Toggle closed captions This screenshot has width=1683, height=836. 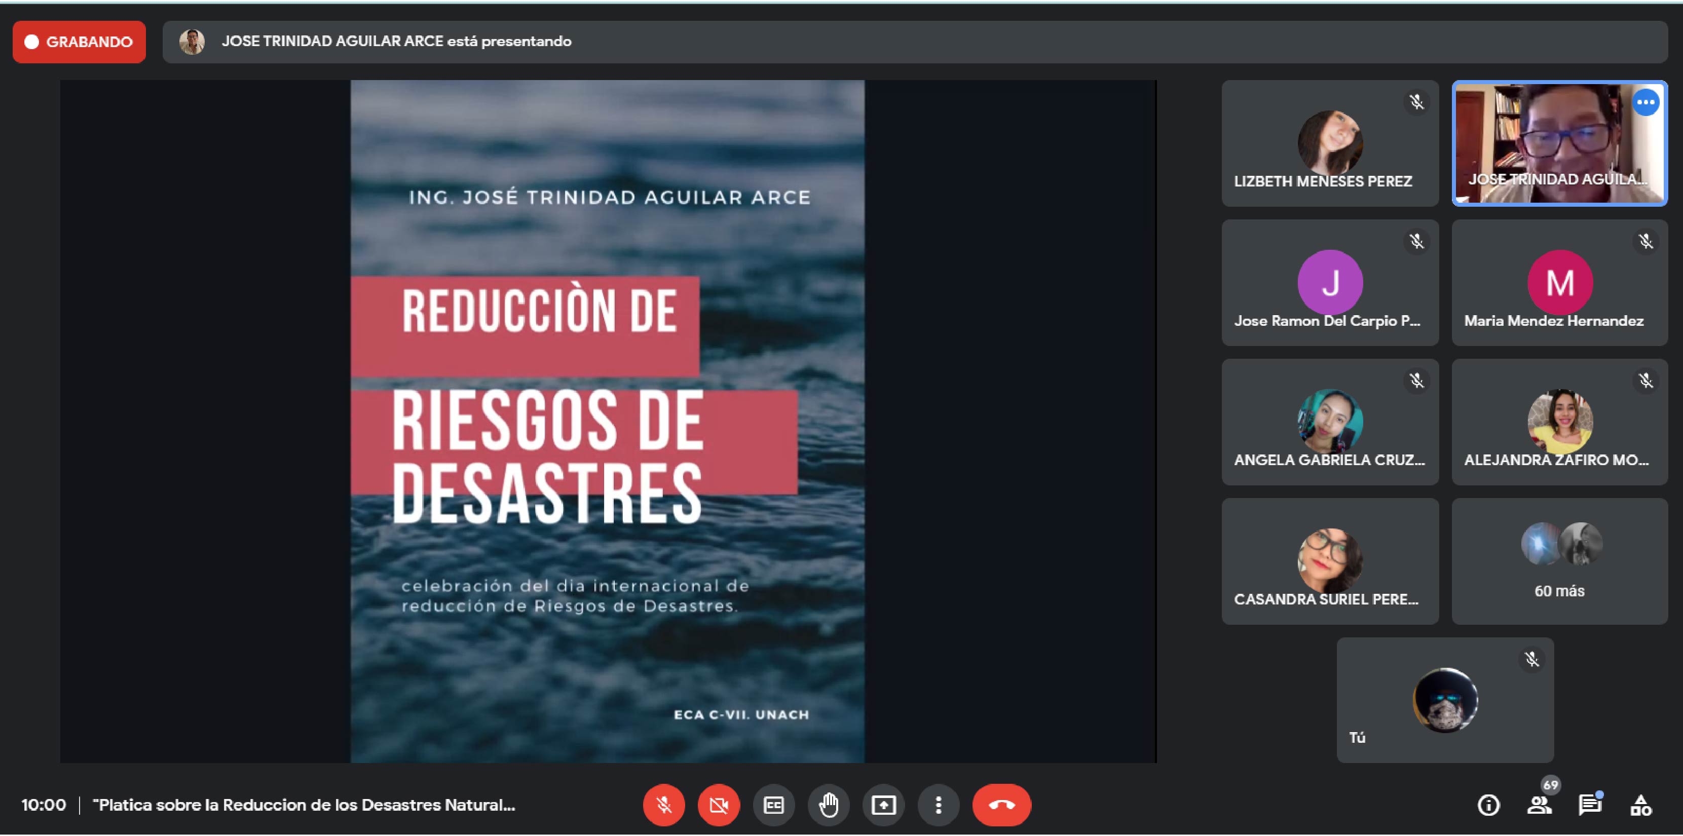pyautogui.click(x=773, y=805)
